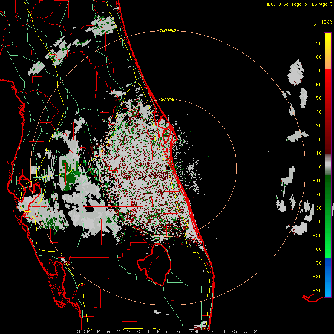Pick the blue colorbar segment near -80
This screenshot has height=334, width=334.
point(328,277)
